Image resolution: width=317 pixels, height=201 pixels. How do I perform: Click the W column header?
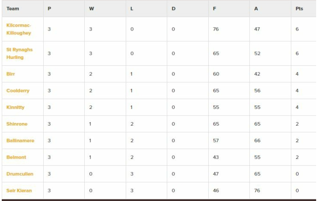click(x=91, y=9)
